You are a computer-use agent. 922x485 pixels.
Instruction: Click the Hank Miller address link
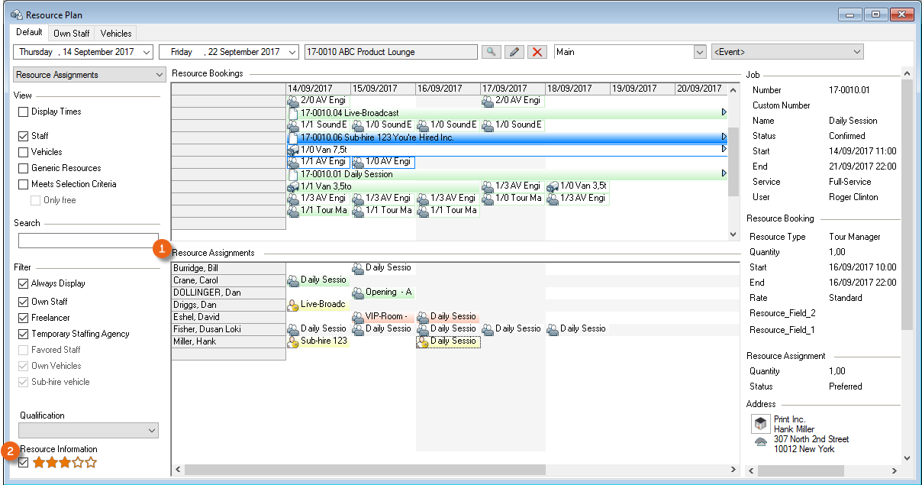click(795, 429)
